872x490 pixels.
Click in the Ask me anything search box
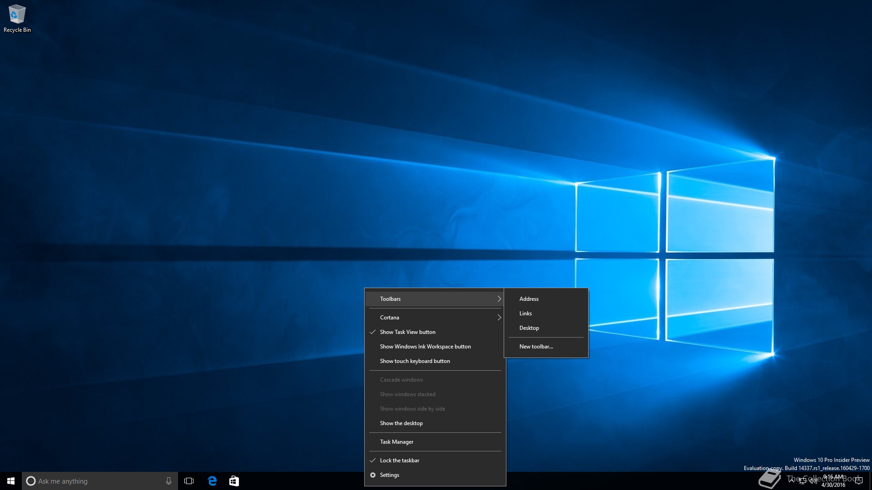click(100, 481)
